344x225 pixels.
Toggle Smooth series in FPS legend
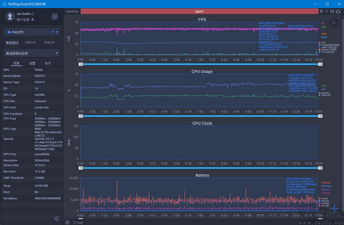coord(329,45)
